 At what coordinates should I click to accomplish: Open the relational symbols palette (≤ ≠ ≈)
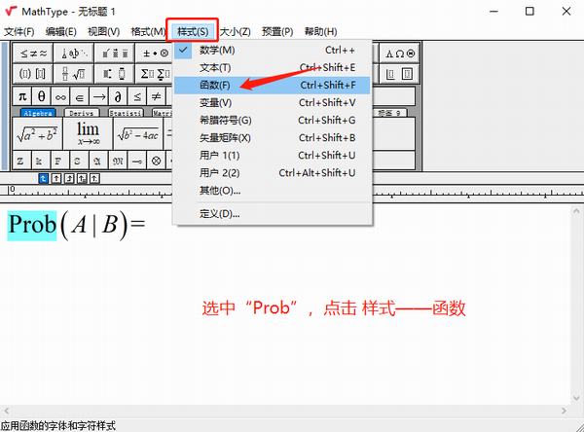[x=33, y=54]
